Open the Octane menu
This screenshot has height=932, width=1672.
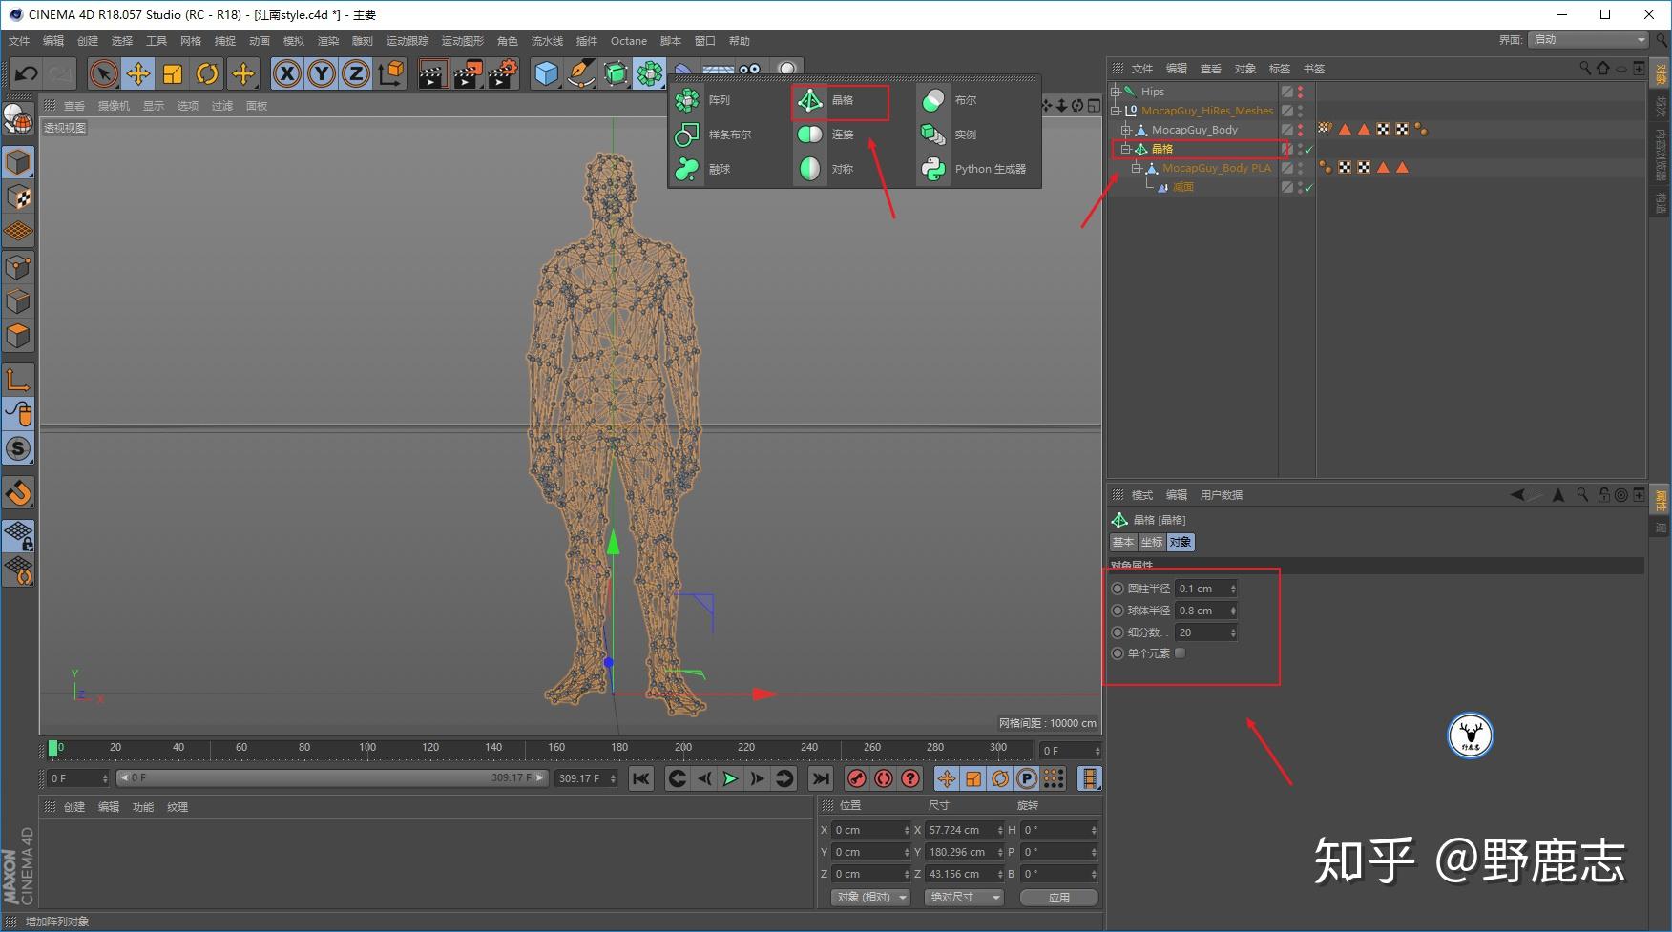coord(629,41)
